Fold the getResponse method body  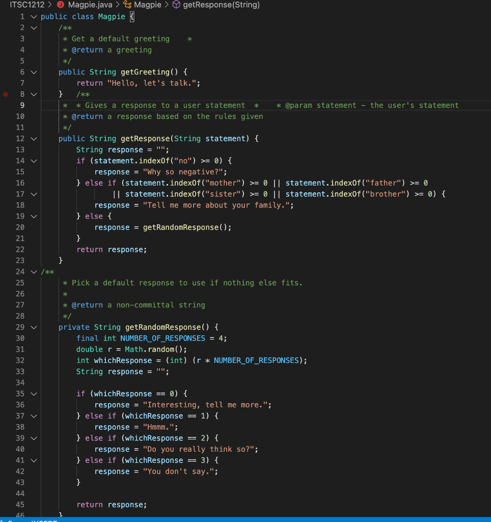pyautogui.click(x=33, y=138)
